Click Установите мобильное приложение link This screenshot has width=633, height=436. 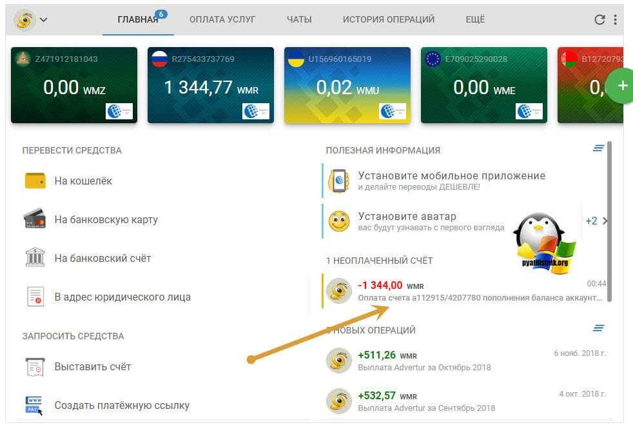coord(451,176)
